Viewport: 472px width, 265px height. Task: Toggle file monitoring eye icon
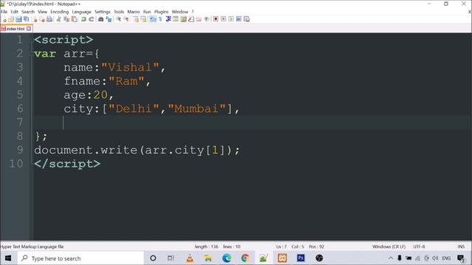206,19
